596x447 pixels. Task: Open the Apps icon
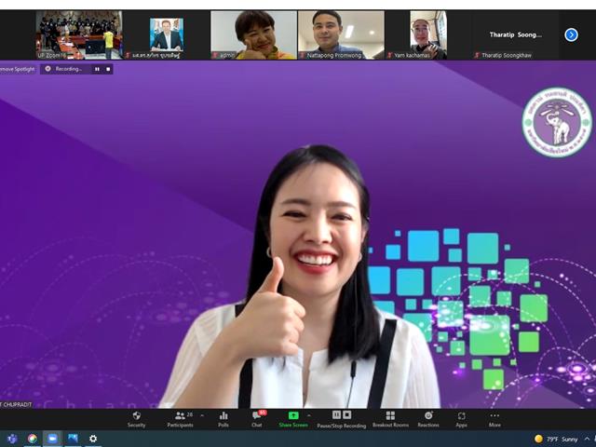click(x=462, y=420)
